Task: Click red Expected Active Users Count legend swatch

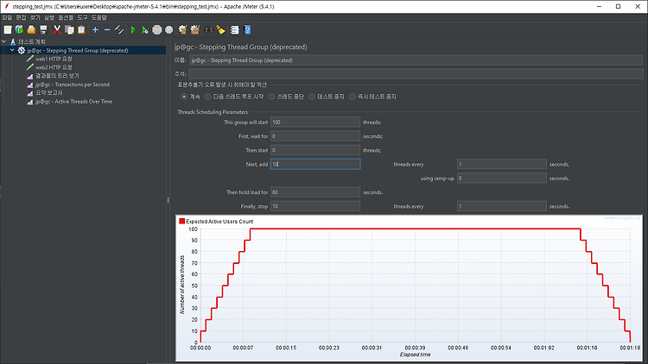Action: coord(181,221)
